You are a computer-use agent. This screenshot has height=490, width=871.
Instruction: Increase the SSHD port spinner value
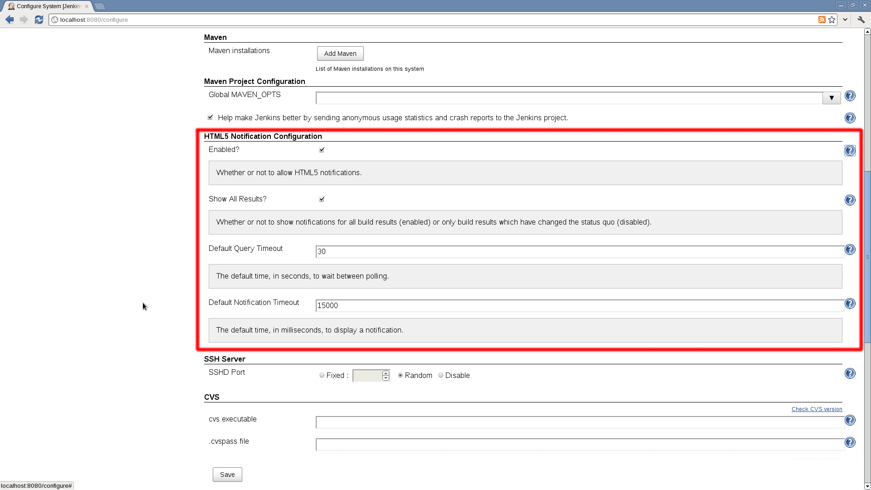tap(386, 373)
